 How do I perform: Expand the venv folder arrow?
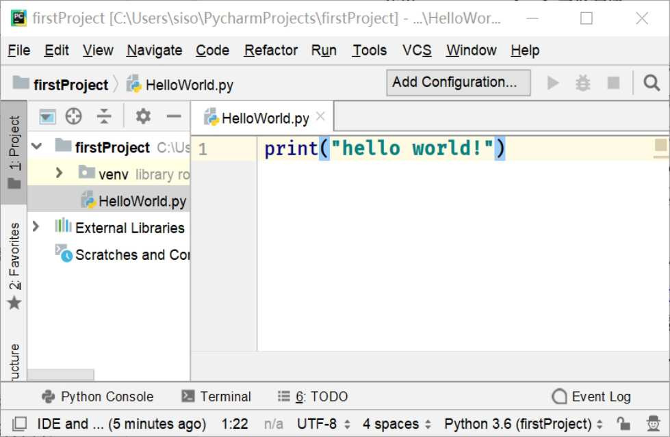tap(60, 173)
